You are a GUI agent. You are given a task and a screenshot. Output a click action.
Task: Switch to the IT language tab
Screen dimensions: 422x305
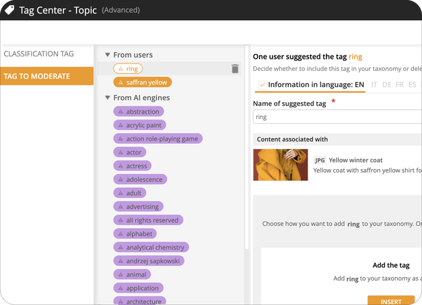[374, 85]
